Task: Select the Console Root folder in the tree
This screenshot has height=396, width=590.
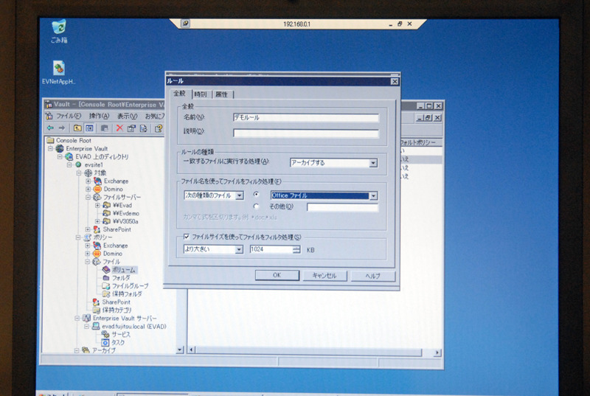Action: click(x=69, y=140)
